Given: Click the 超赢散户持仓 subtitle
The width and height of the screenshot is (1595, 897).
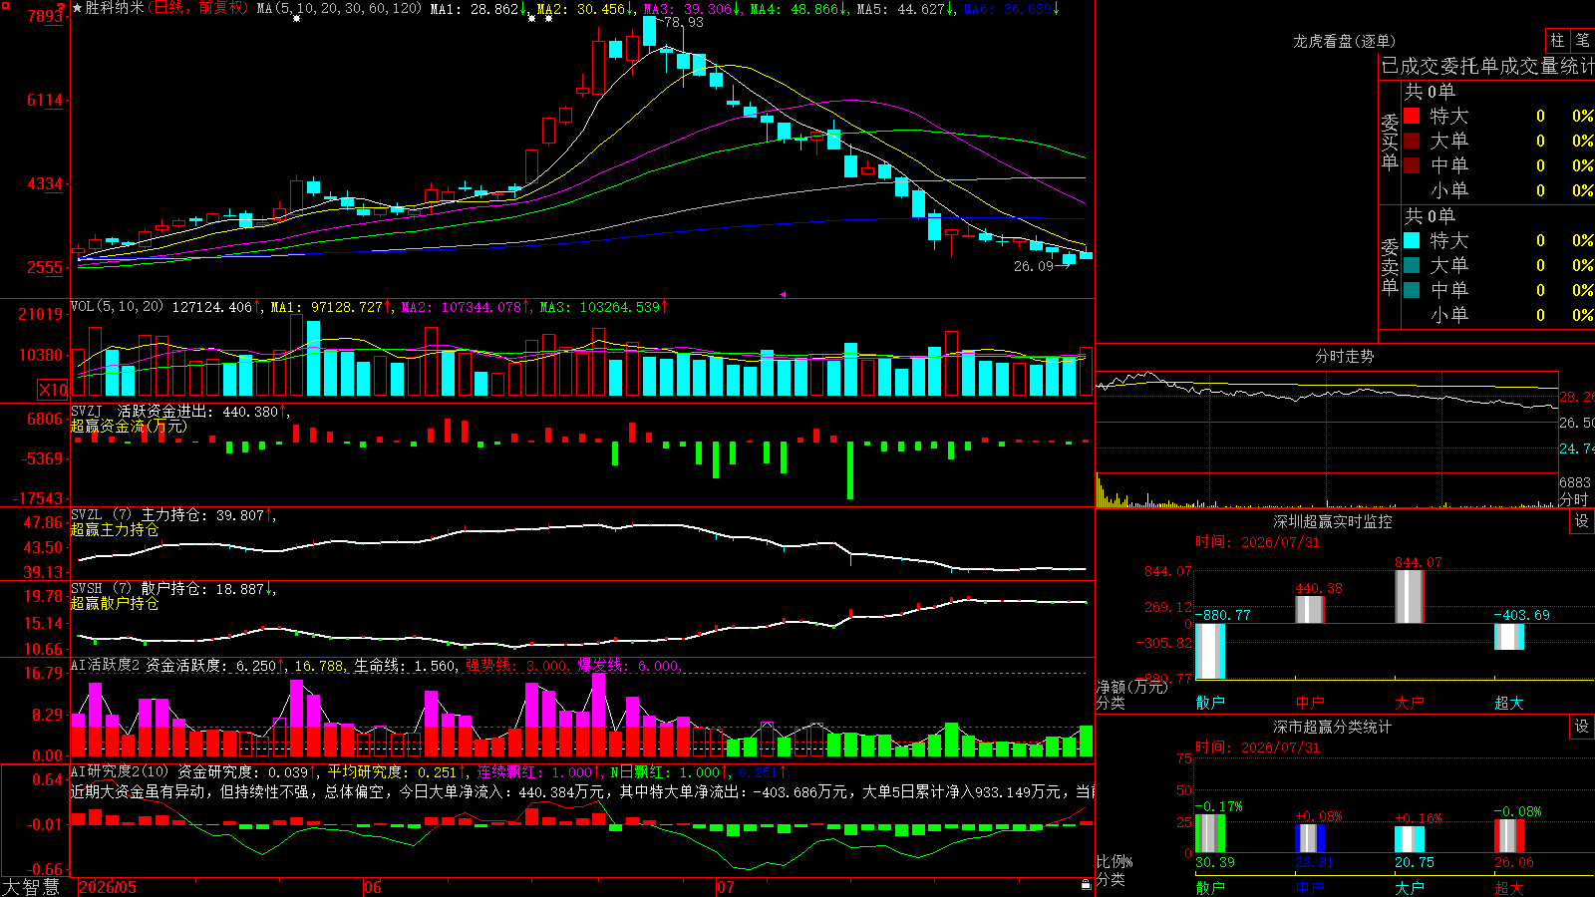Looking at the screenshot, I should (115, 604).
